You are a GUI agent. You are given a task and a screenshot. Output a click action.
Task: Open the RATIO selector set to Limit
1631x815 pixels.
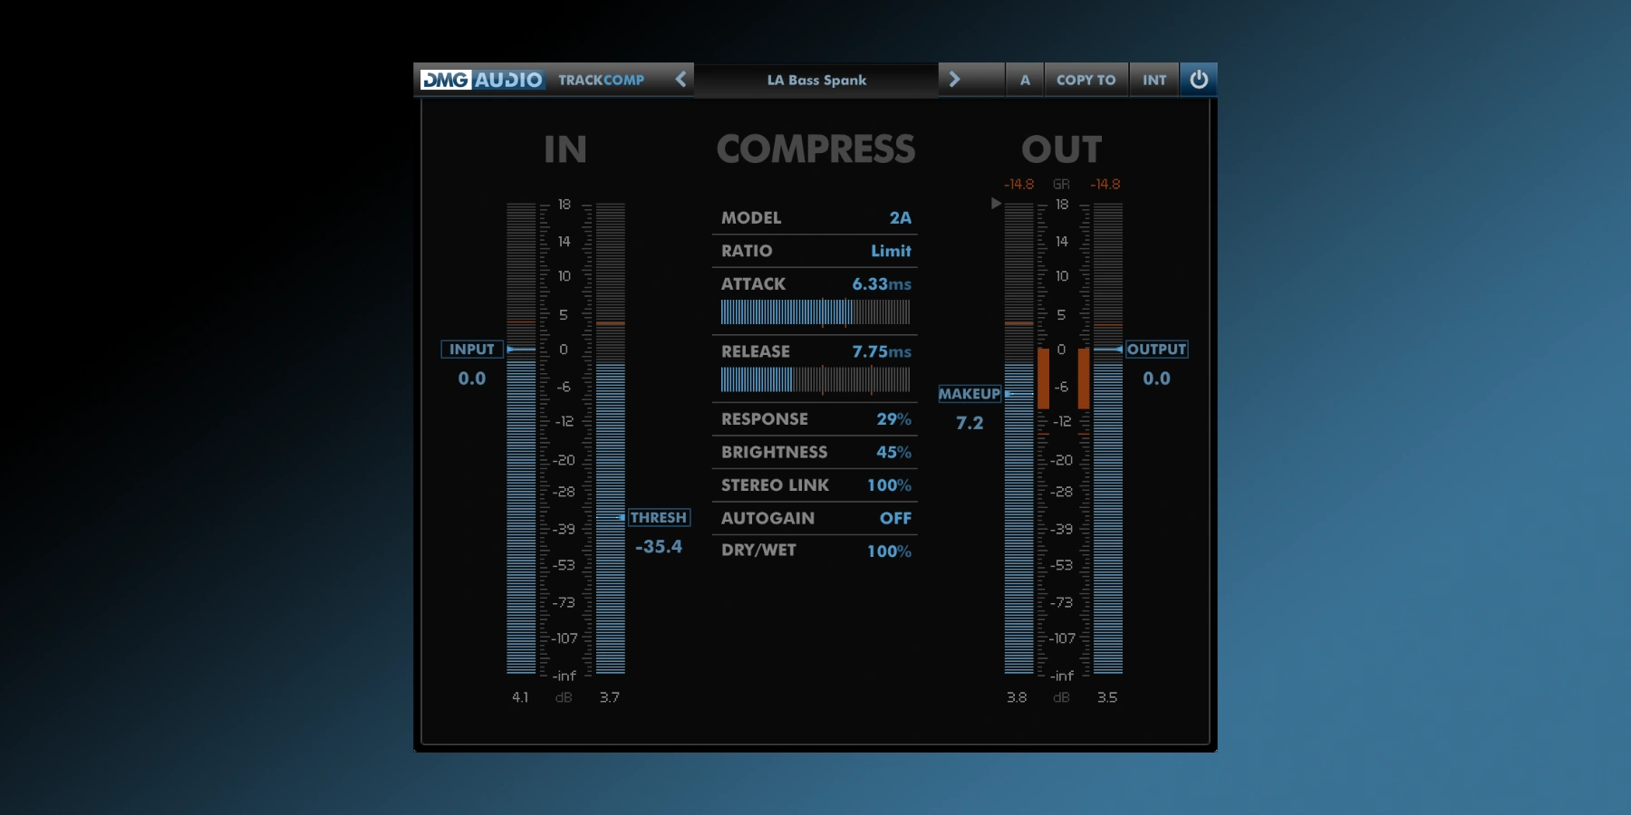(x=891, y=251)
